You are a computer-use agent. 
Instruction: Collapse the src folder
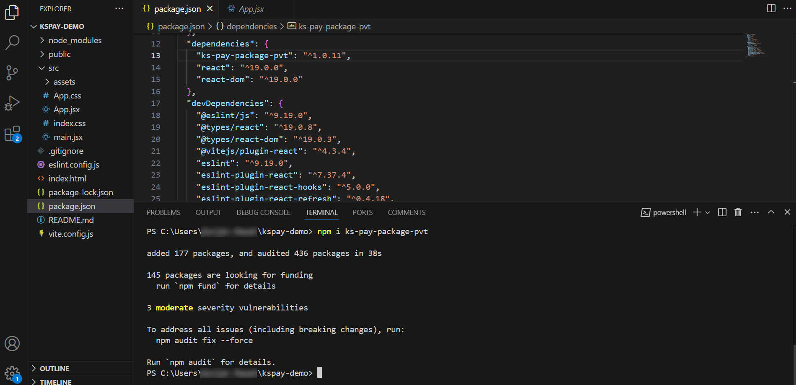pyautogui.click(x=53, y=68)
